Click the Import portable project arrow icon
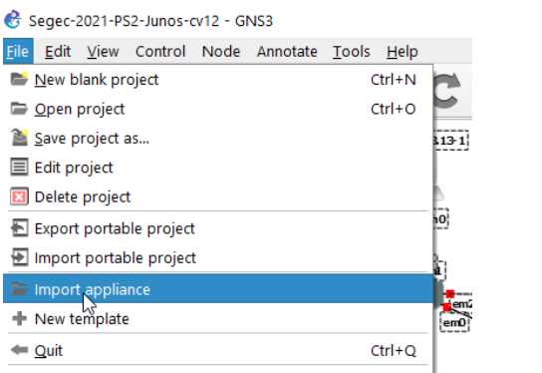Viewport: 542px width, 373px height. [x=19, y=257]
